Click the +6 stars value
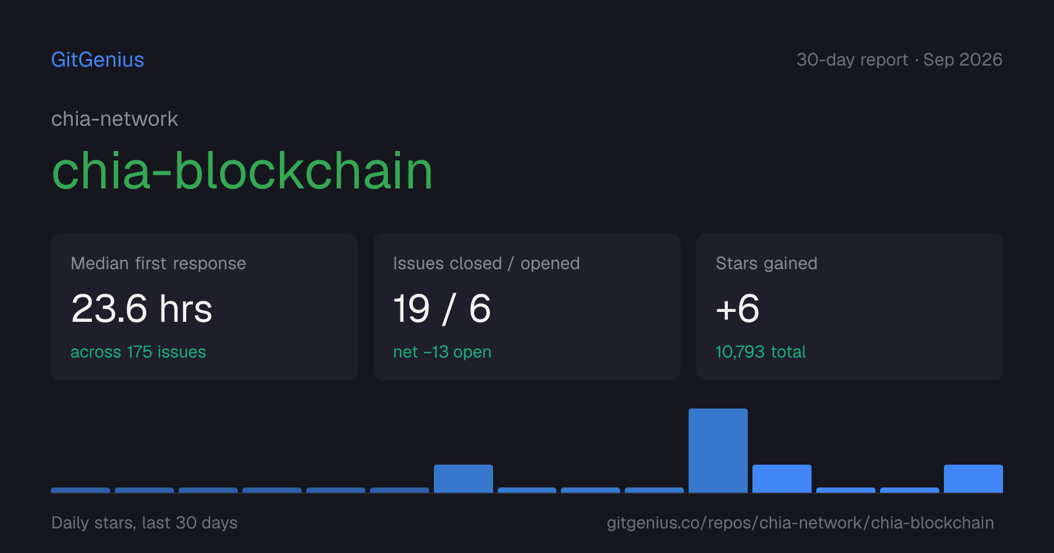This screenshot has width=1054, height=553. tap(738, 308)
